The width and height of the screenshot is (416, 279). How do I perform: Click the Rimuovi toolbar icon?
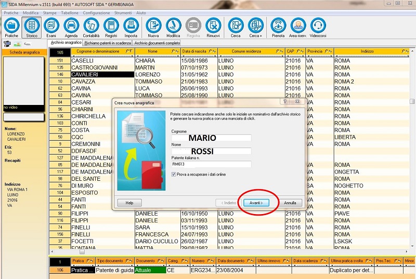pos(213,26)
